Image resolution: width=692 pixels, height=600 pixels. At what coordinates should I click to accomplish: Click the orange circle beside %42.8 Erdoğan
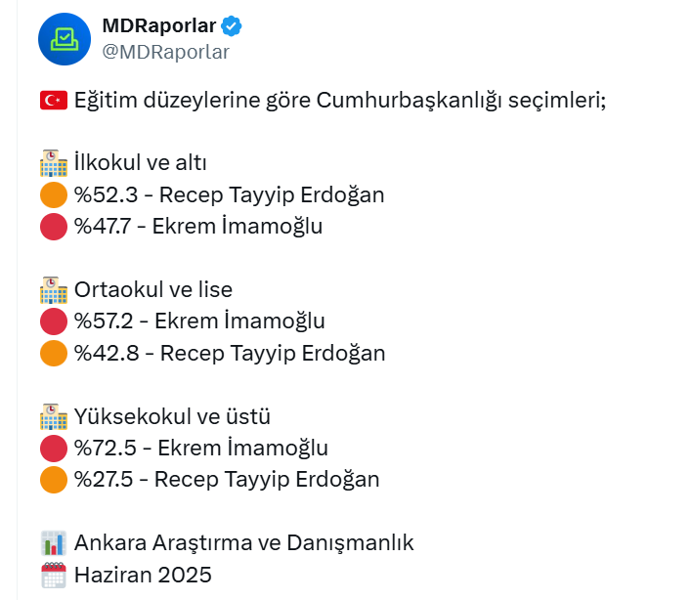(x=54, y=353)
